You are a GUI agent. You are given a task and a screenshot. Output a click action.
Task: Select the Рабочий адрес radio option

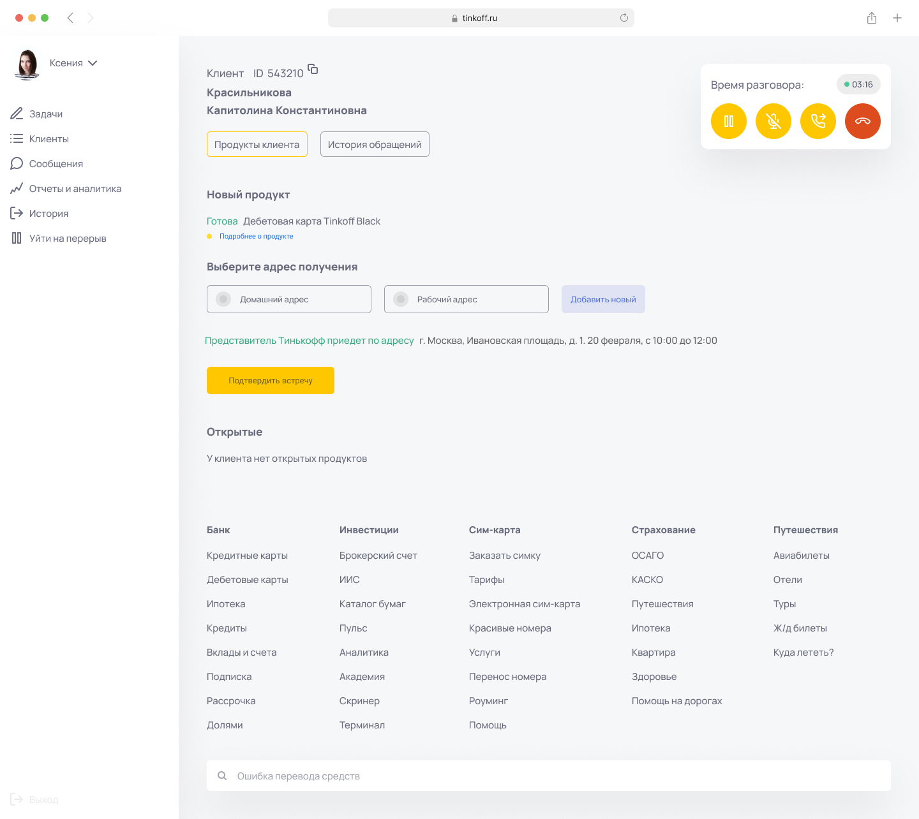(x=401, y=299)
